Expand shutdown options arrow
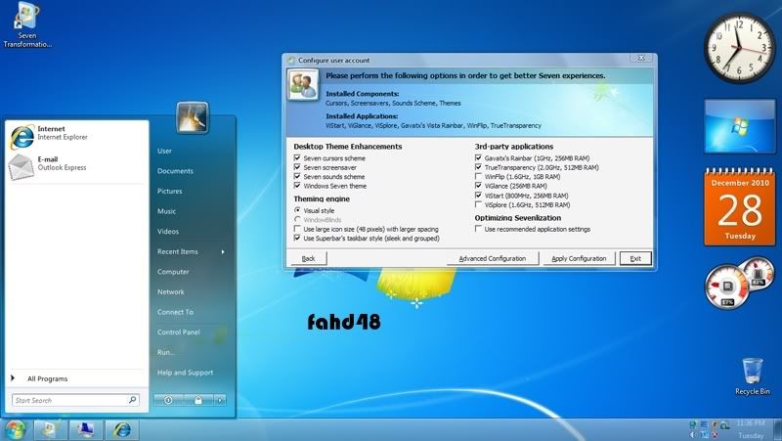This screenshot has height=441, width=782. (220, 400)
